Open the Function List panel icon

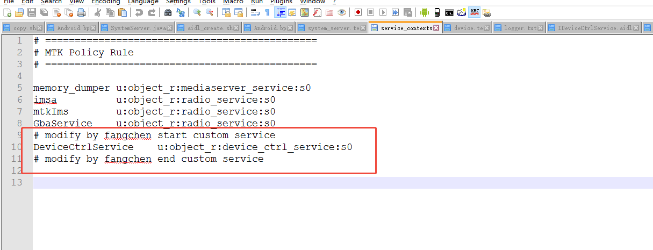(318, 12)
